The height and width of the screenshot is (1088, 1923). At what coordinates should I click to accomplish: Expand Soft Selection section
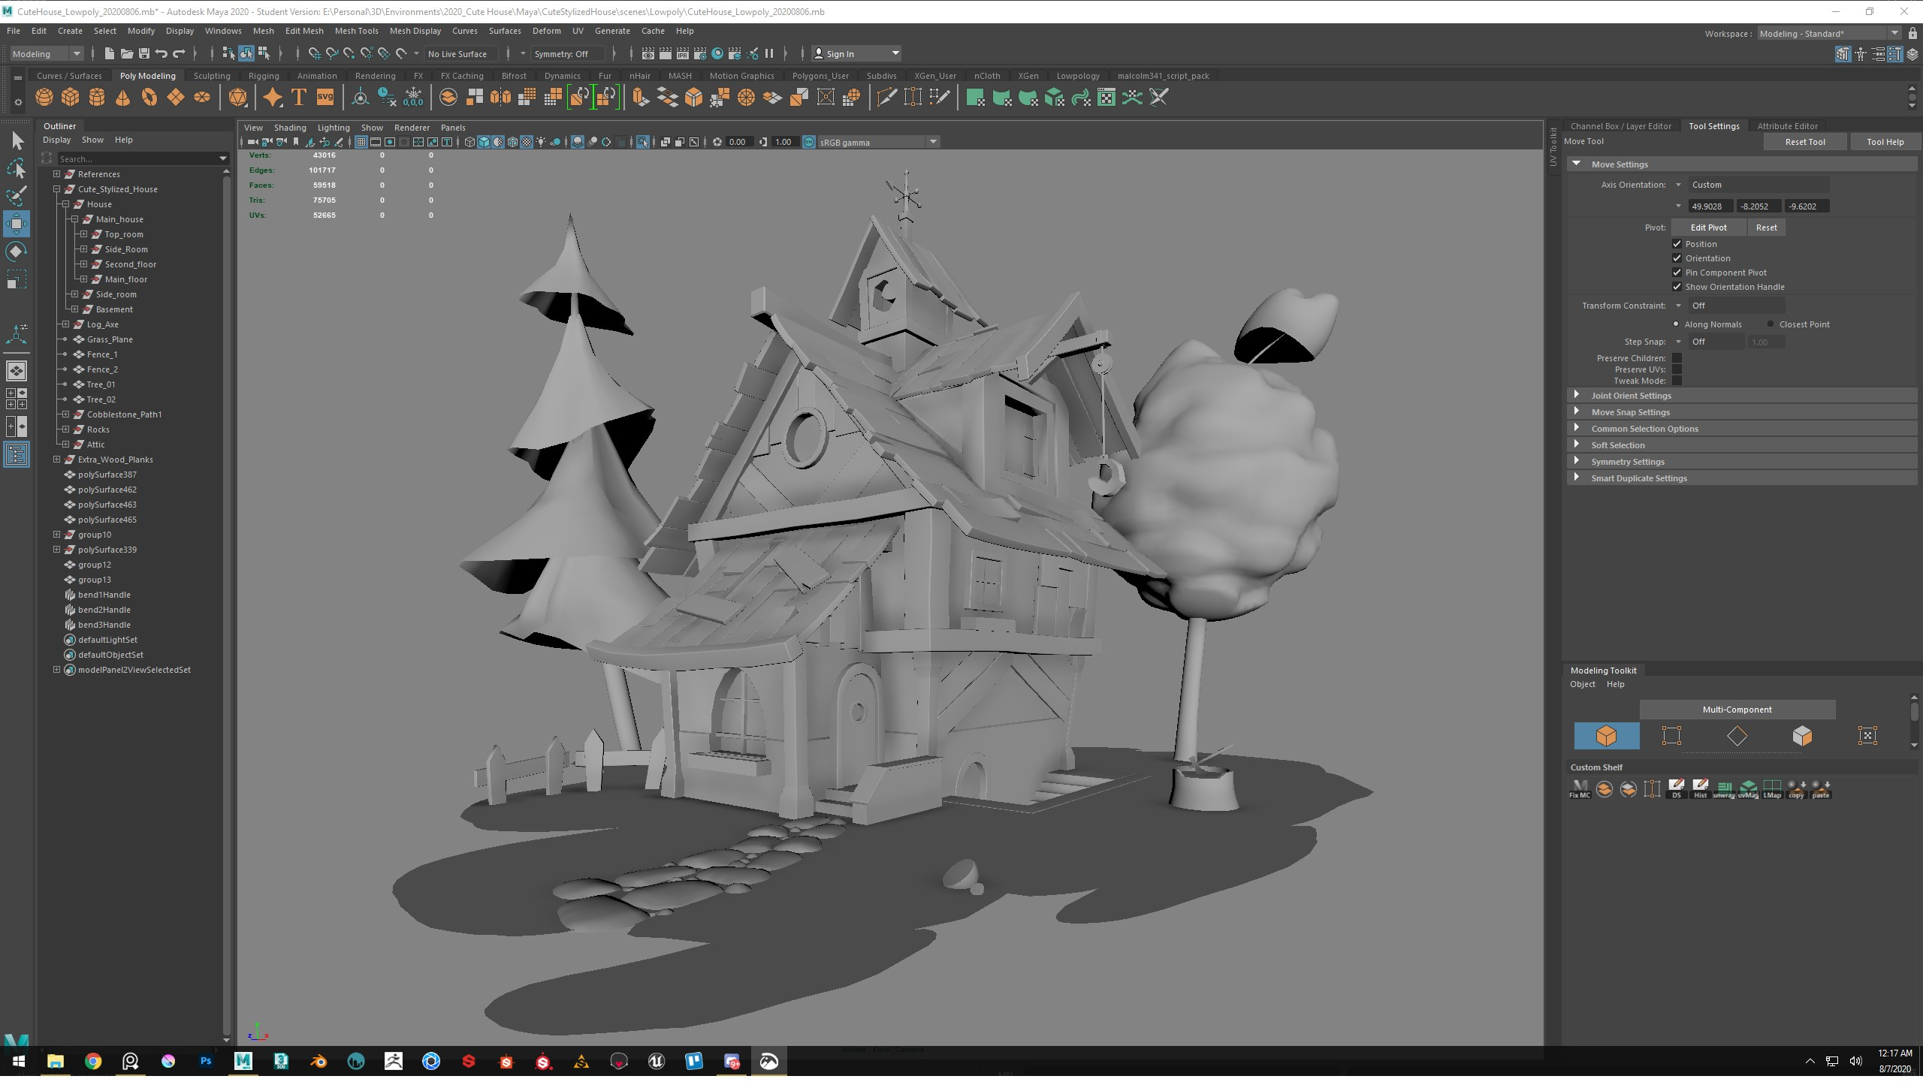pos(1742,445)
